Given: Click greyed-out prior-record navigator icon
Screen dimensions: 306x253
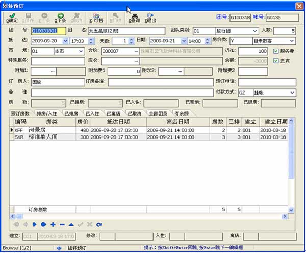Looking at the screenshot, I should pyautogui.click(x=25, y=225).
